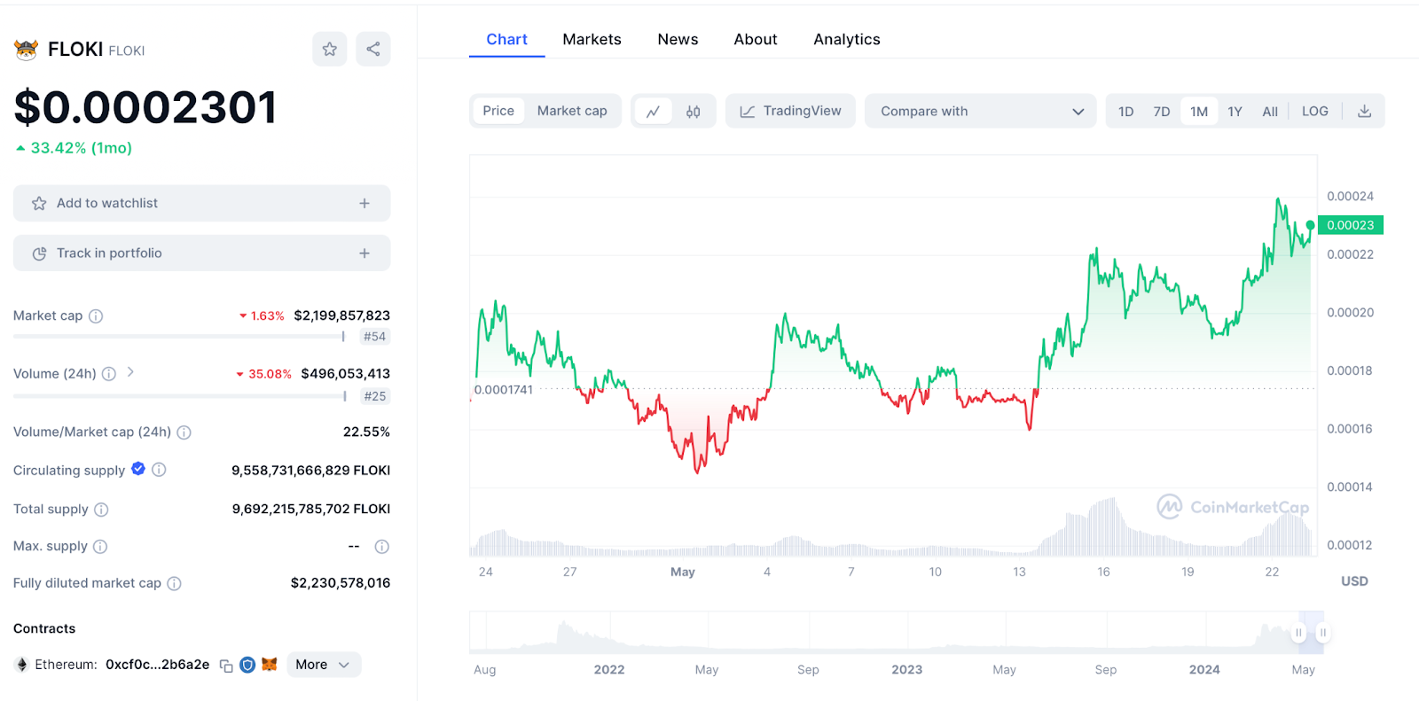
Task: Click left handle of timeline range slider
Action: pos(1298,633)
